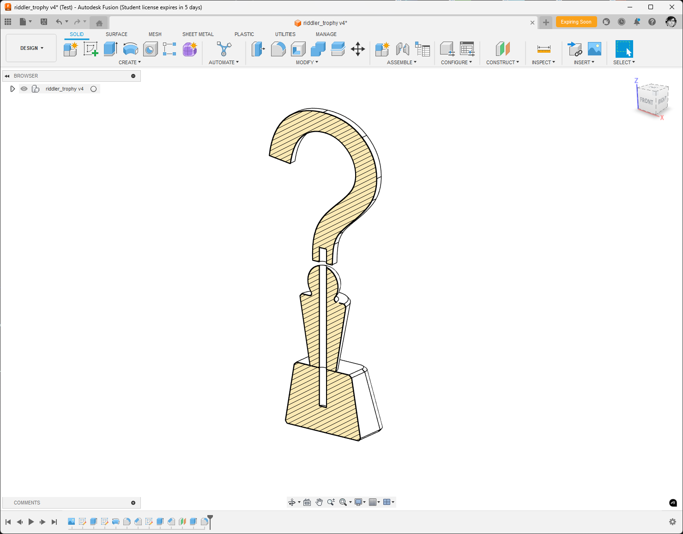The image size is (683, 534).
Task: Open the user profile avatar
Action: coord(671,22)
